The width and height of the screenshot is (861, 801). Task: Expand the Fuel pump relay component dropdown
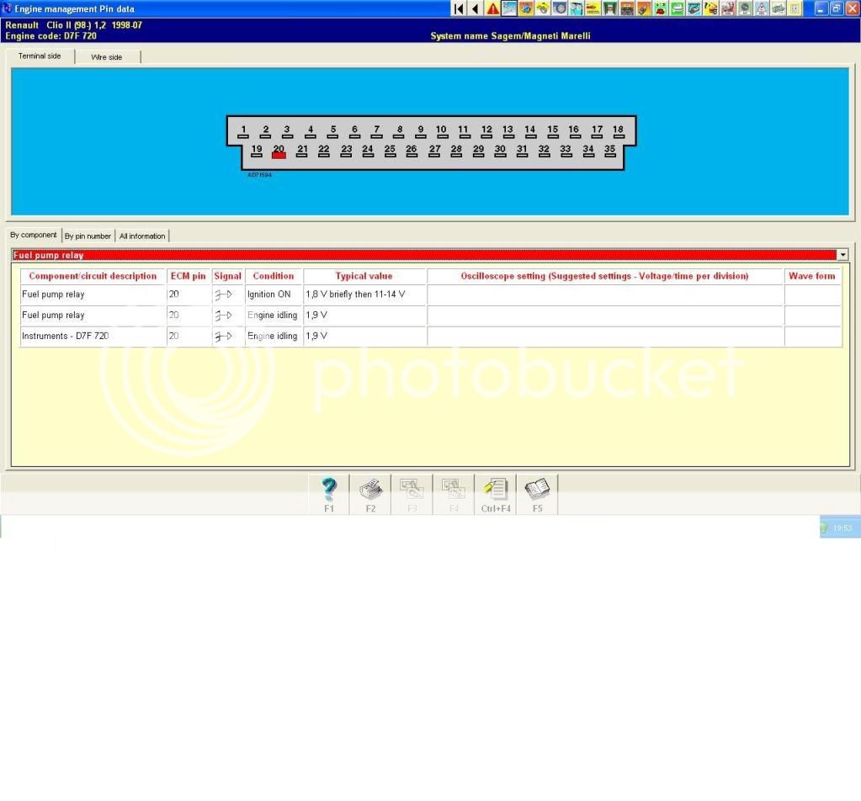842,255
